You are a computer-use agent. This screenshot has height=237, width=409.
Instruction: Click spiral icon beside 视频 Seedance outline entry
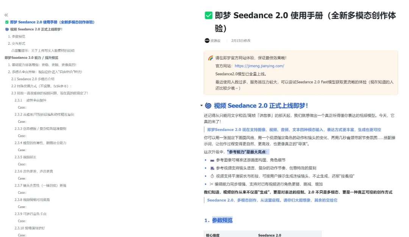7,29
